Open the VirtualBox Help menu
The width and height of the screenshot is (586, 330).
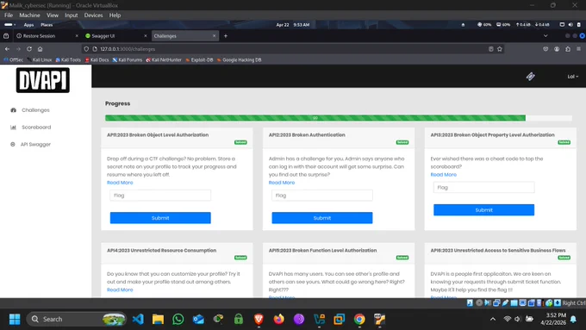pos(115,16)
